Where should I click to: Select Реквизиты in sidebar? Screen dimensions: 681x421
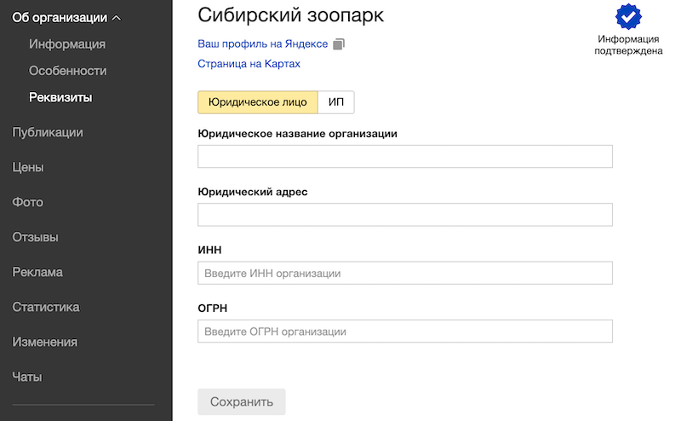60,97
